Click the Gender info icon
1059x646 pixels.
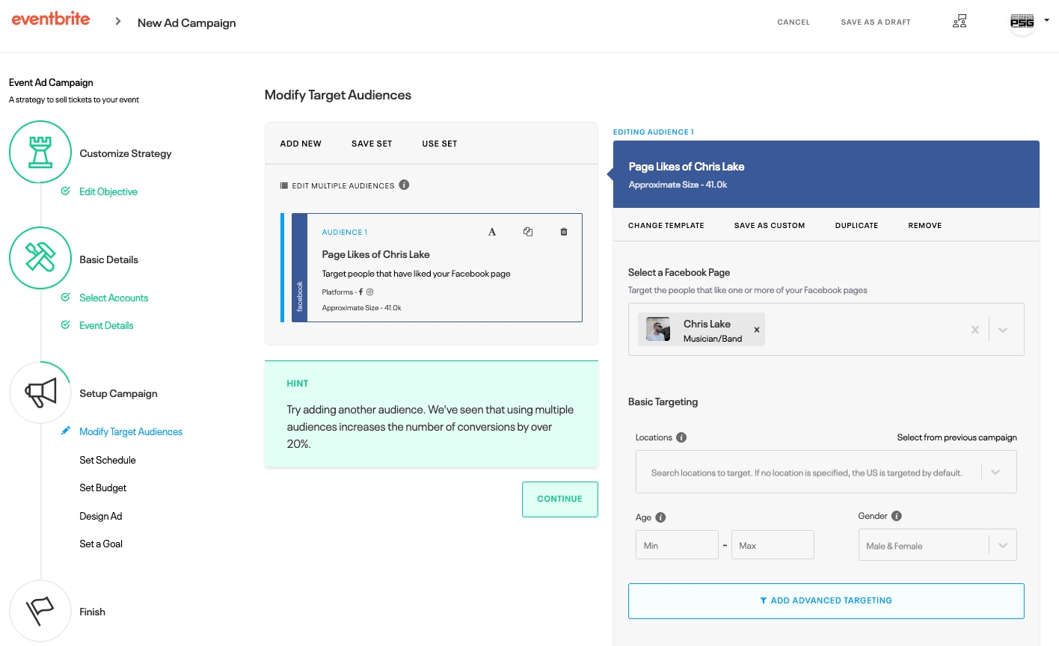(x=897, y=516)
